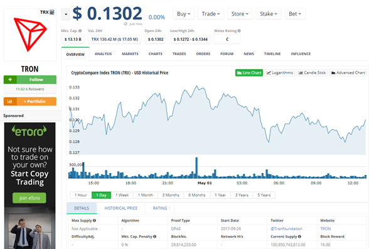Click the Weiss Rating C value
The image size is (369, 249).
coord(227,40)
